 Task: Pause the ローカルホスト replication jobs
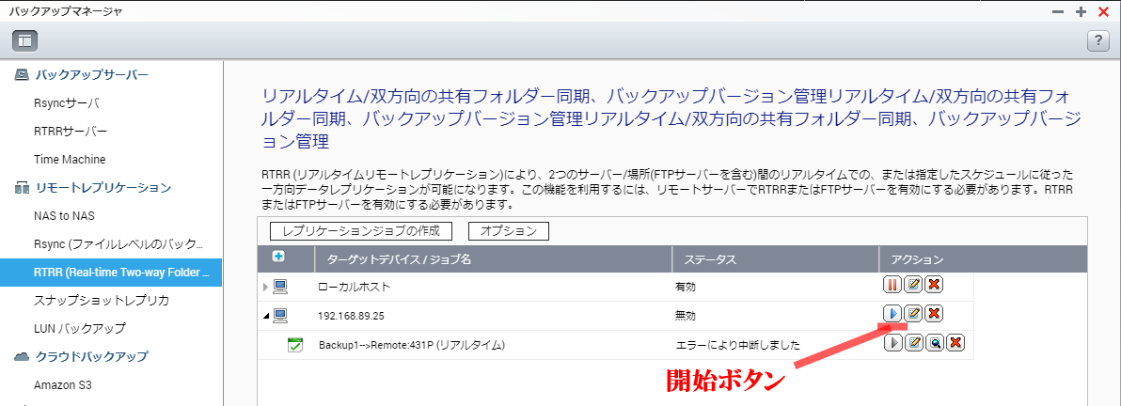point(892,285)
